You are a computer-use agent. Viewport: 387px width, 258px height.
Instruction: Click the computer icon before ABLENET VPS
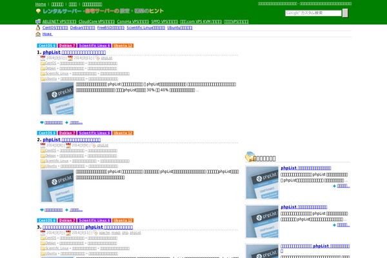click(38, 21)
